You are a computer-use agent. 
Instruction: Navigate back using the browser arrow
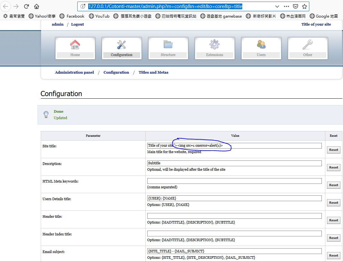pyautogui.click(x=5, y=6)
